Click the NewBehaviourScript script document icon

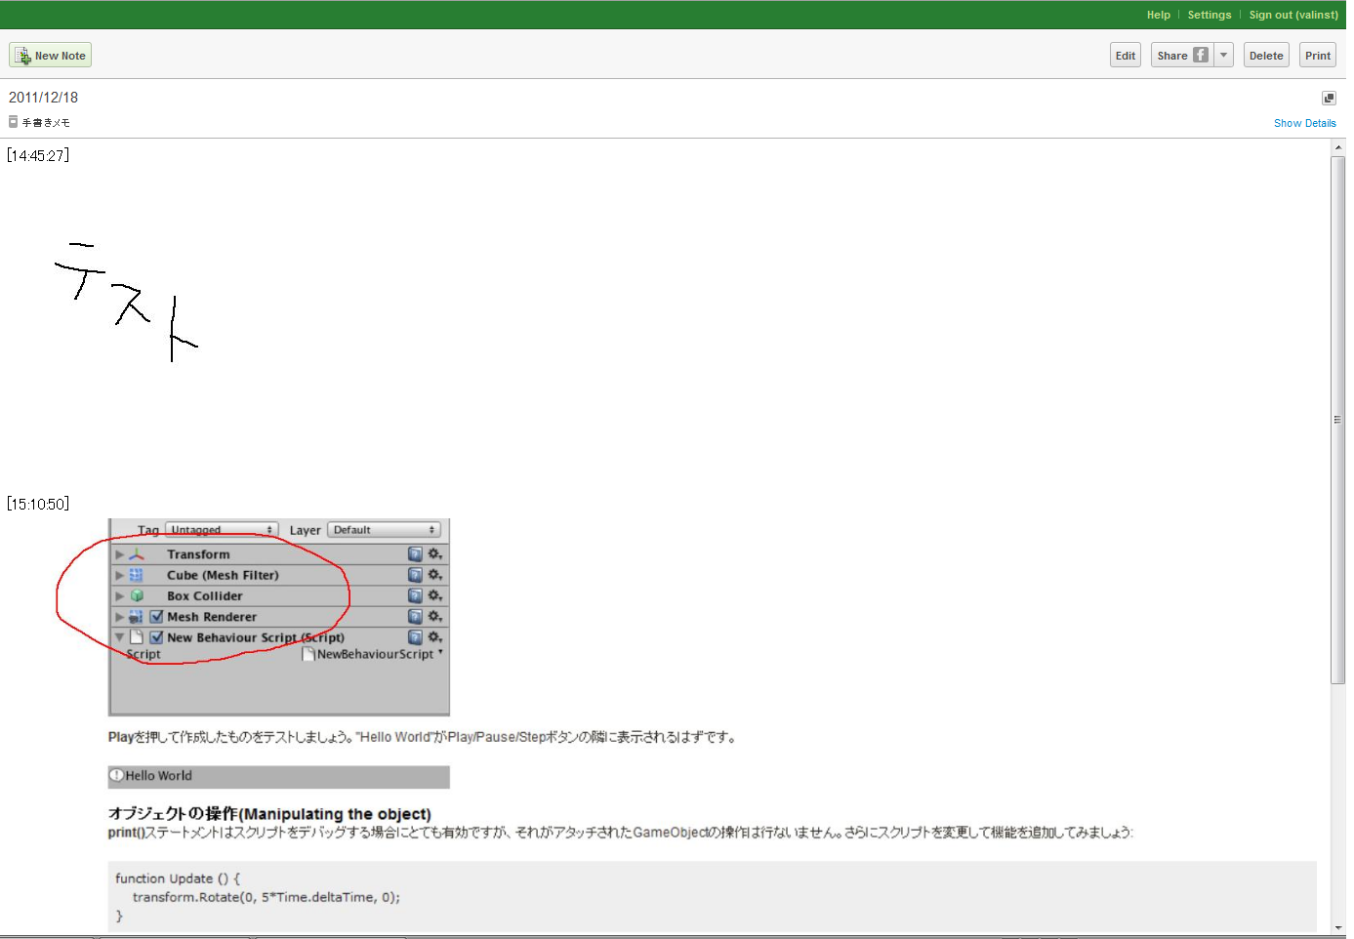pyautogui.click(x=309, y=654)
